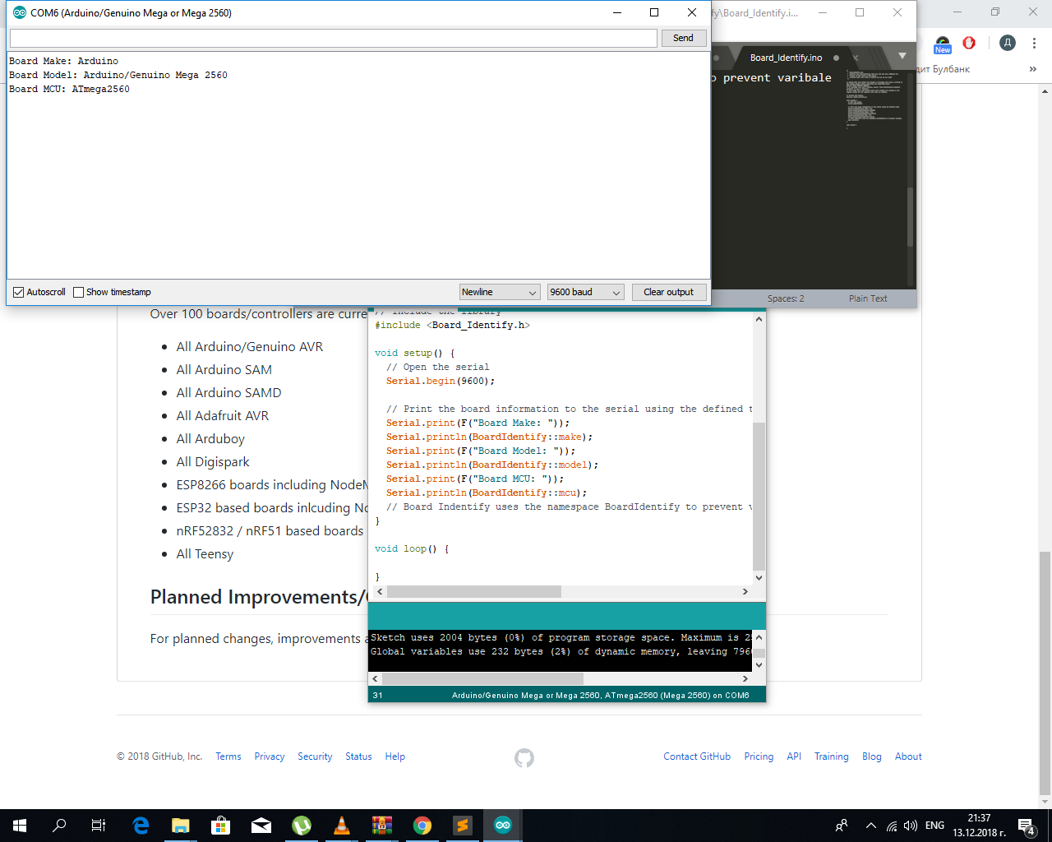Open Help link in GitHub footer

point(395,756)
